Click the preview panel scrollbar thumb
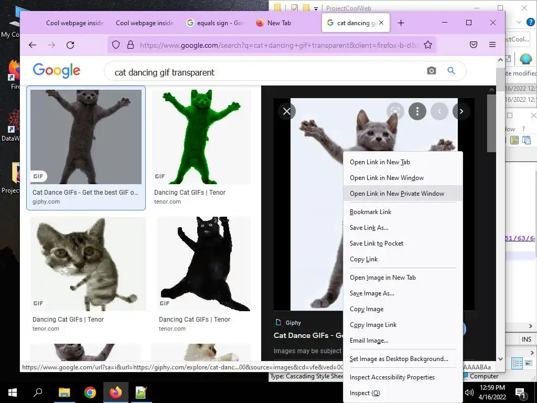The image size is (537, 403). point(491,123)
